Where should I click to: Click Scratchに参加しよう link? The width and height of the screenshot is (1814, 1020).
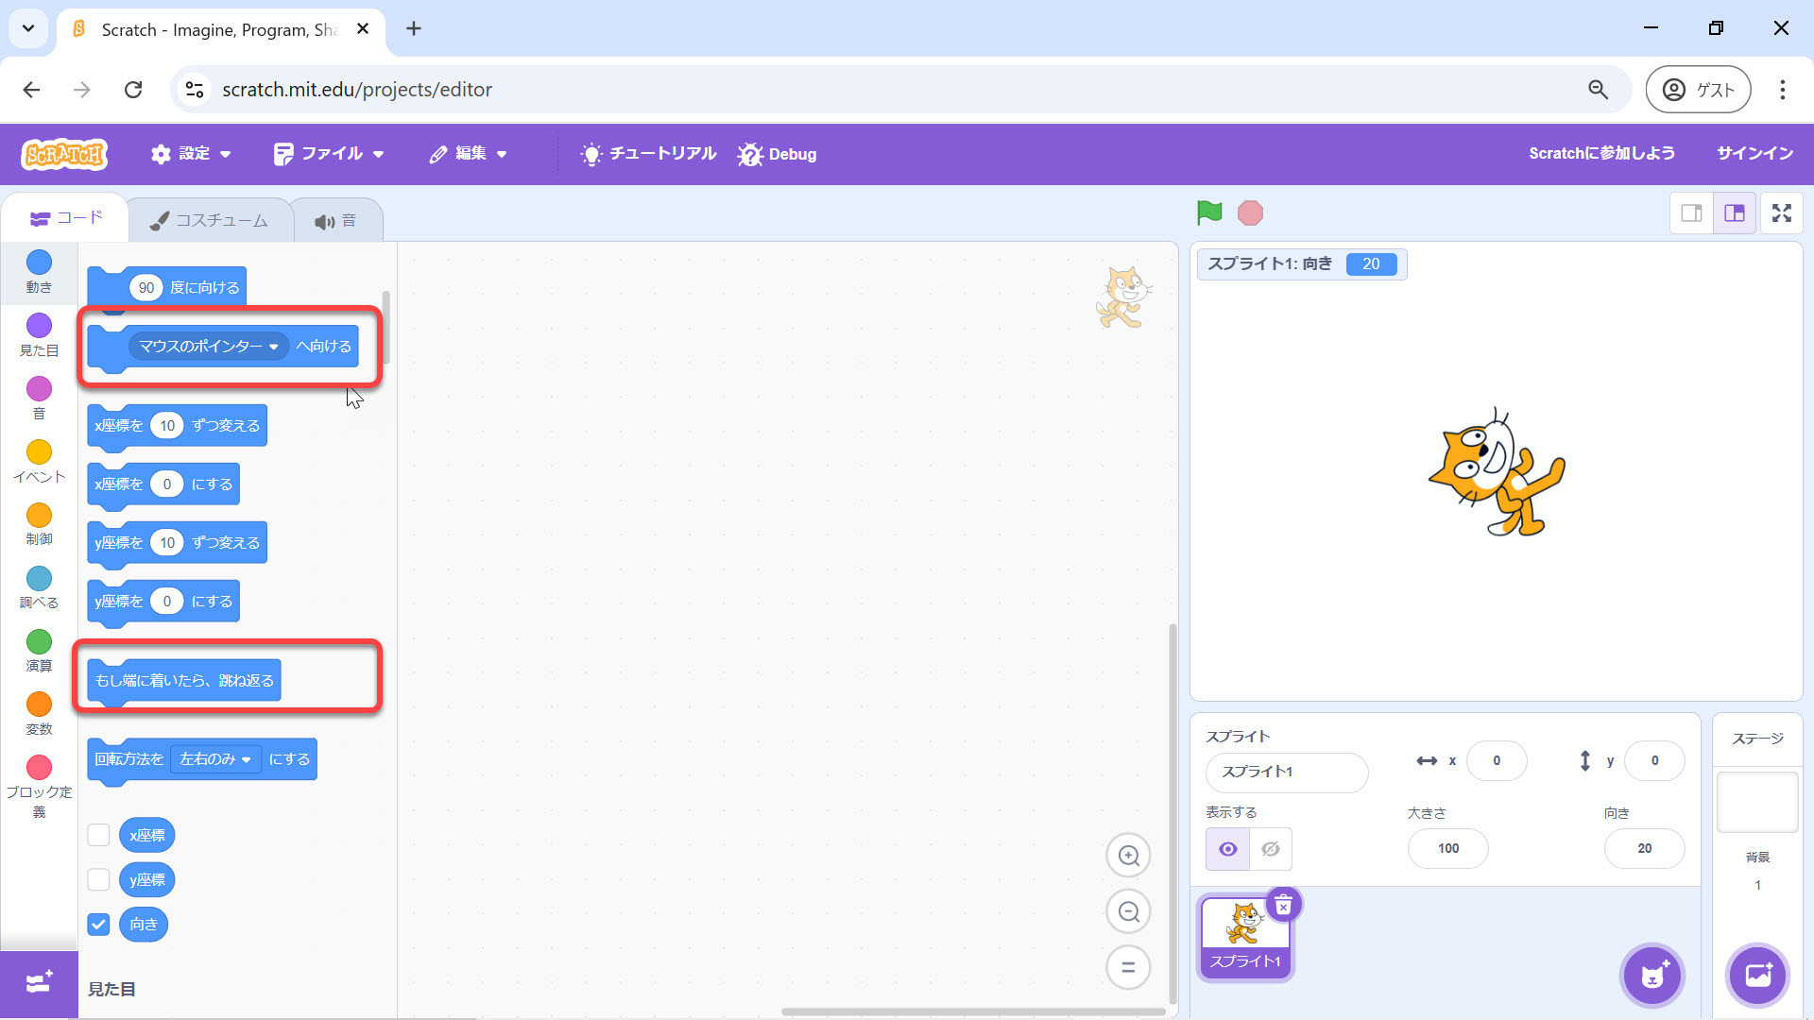[x=1601, y=153]
